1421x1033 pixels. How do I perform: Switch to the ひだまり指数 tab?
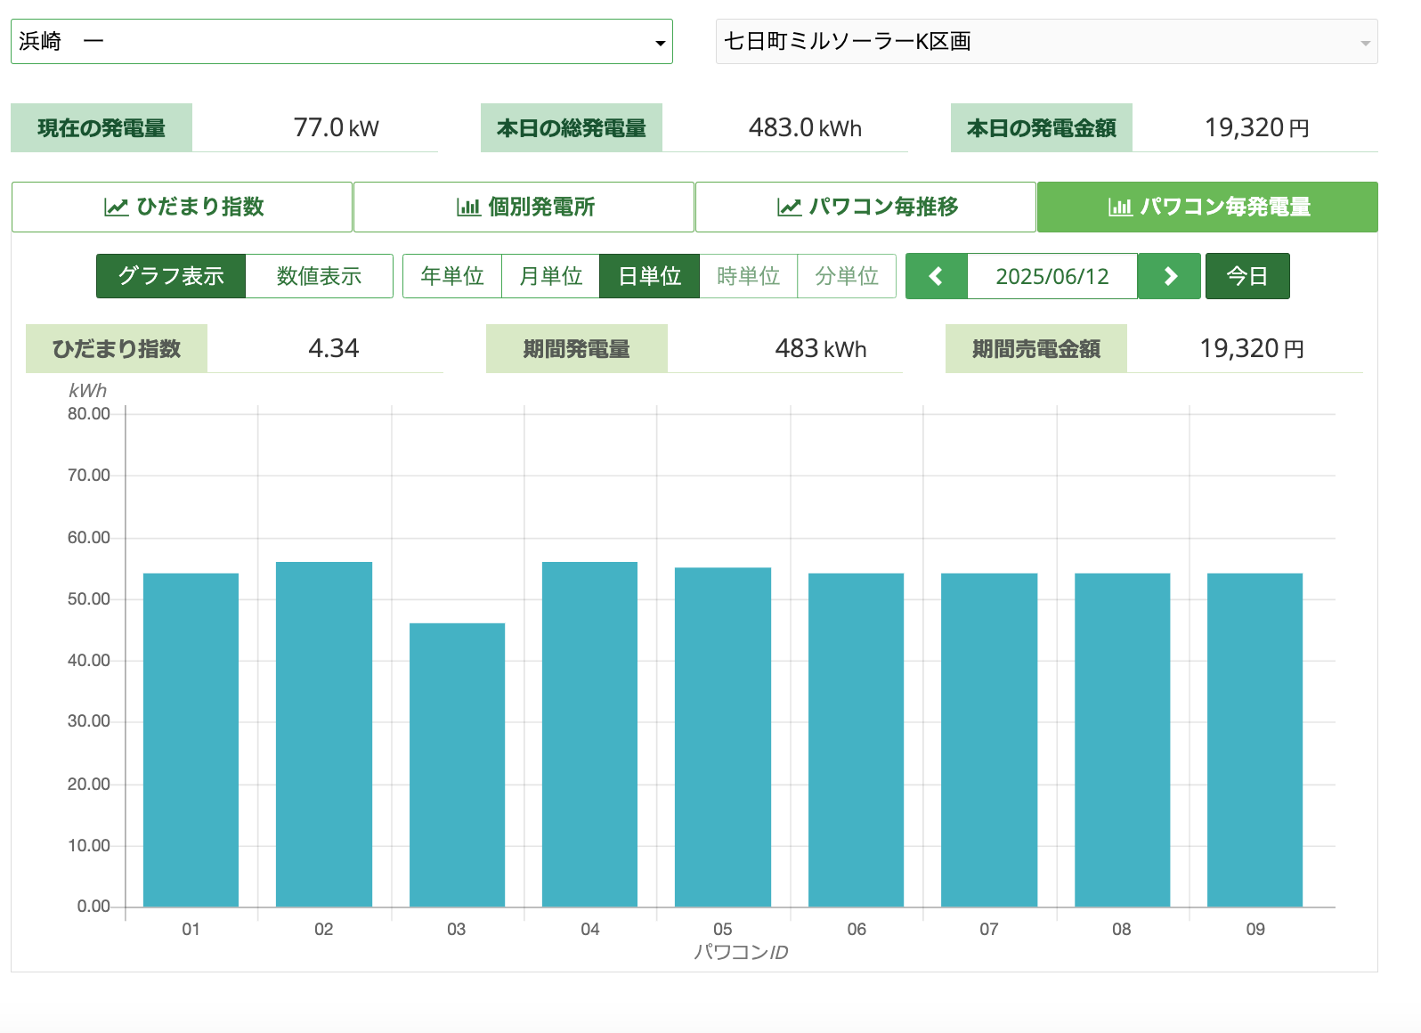click(182, 207)
